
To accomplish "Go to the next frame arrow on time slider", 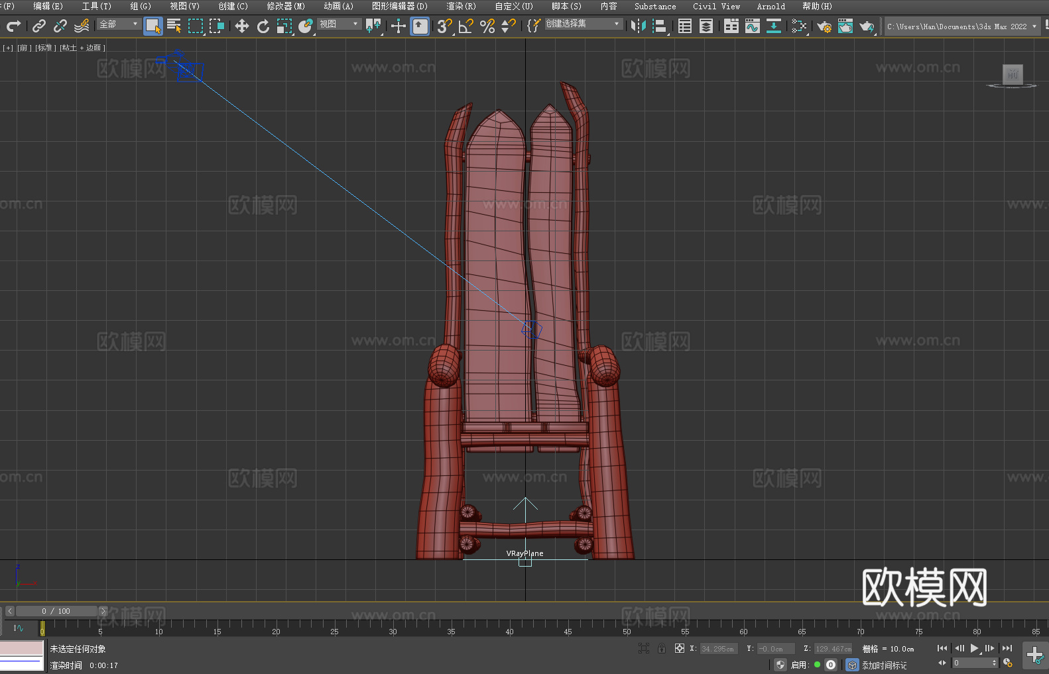I will (x=103, y=611).
